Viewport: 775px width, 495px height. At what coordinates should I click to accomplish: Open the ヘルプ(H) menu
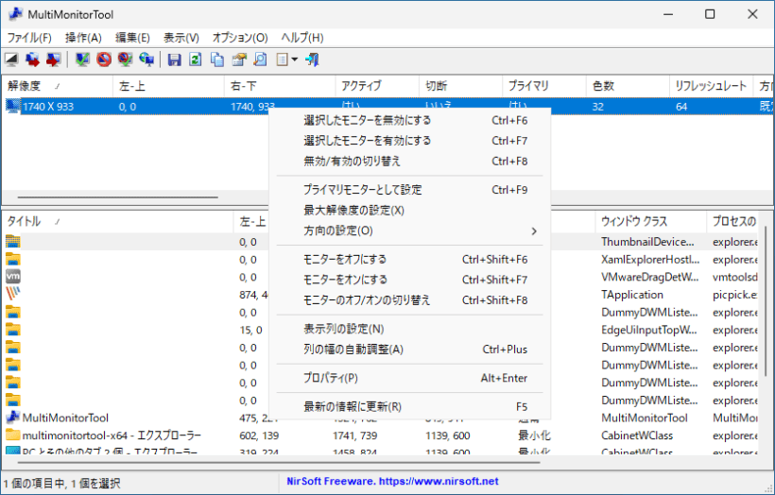pyautogui.click(x=302, y=38)
